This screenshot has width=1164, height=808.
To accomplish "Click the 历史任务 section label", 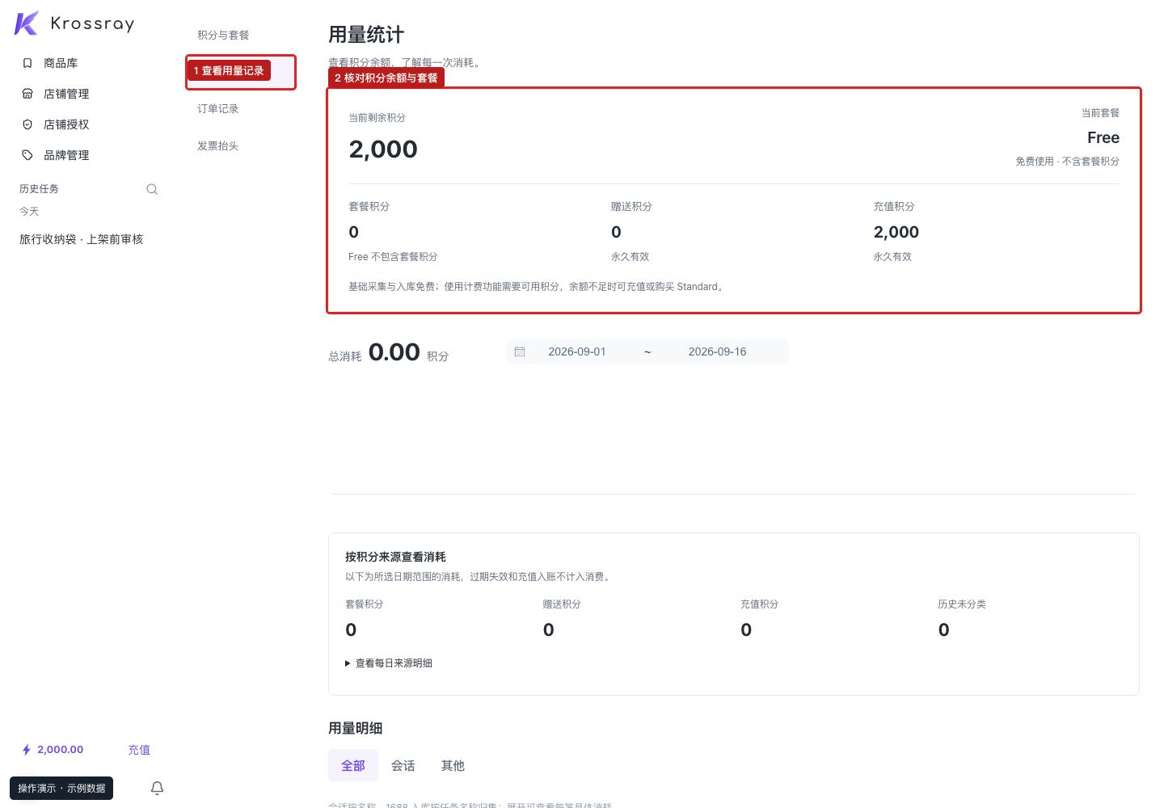I will tap(39, 189).
